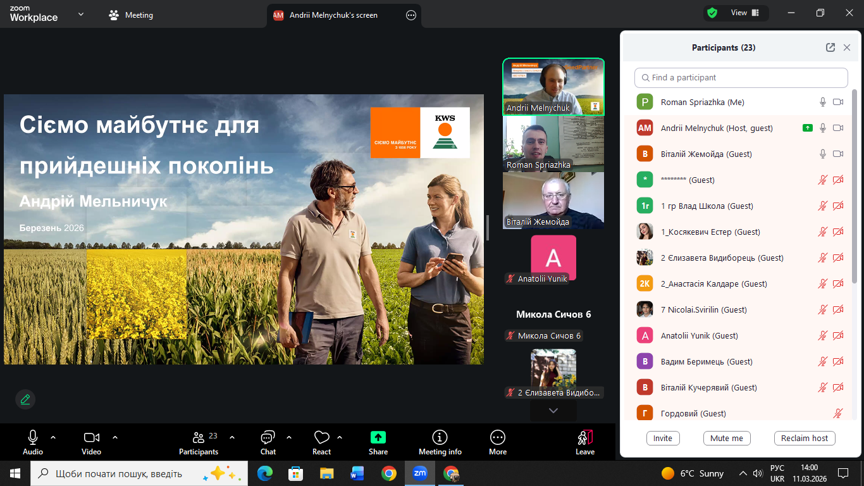Expand video options arrow next to Video

click(115, 437)
